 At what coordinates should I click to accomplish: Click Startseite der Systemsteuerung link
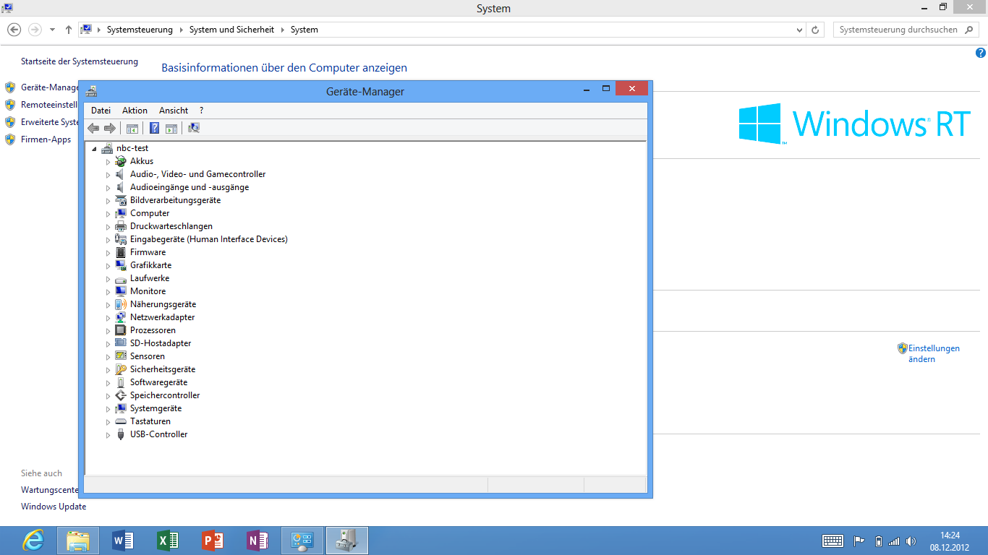(80, 61)
